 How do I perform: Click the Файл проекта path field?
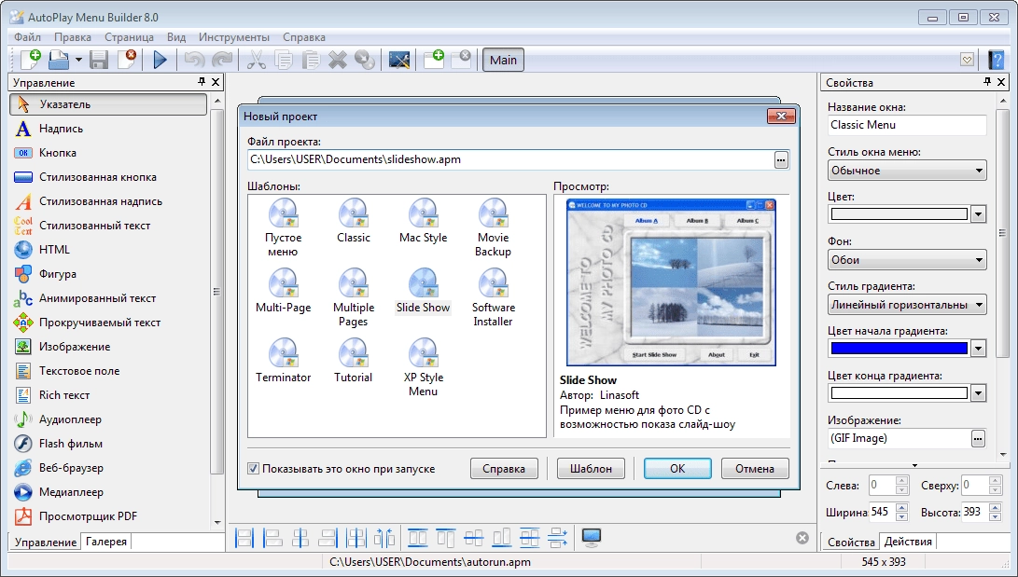point(510,159)
